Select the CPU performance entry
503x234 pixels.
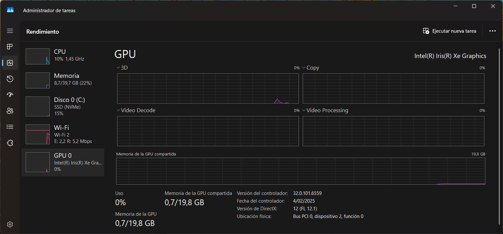[63, 56]
